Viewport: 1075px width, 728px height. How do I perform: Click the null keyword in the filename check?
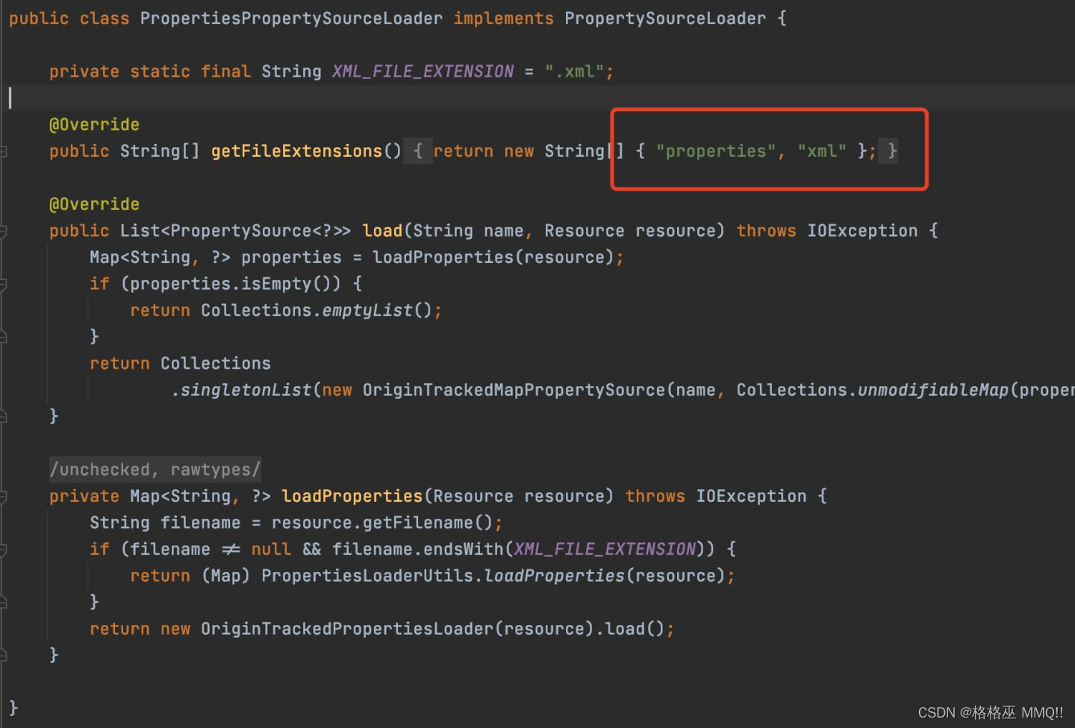[x=271, y=550]
